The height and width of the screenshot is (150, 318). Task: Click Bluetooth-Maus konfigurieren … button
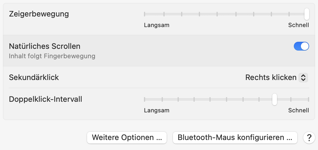click(235, 137)
